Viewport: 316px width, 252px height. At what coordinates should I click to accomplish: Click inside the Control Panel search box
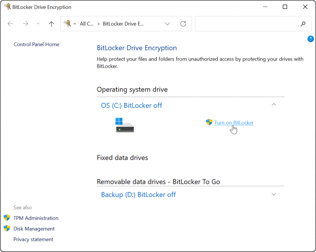pyautogui.click(x=247, y=24)
